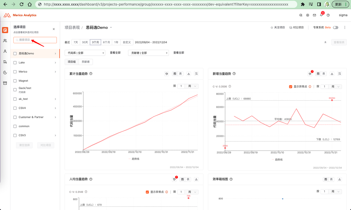
Task: Click the top-bar search icon
Action: pyautogui.click(x=301, y=15)
